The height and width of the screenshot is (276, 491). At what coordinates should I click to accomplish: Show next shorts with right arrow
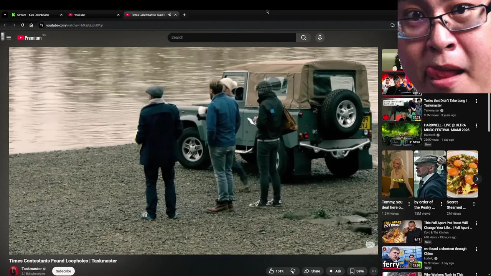pos(477,179)
